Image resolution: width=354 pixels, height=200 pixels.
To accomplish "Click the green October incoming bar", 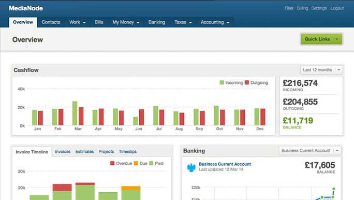I will coord(216,116).
